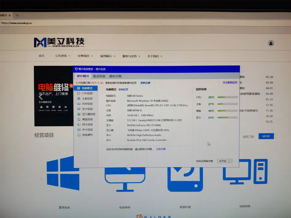Open 网卡信息 network card details
This screenshot has width=291, height=218.
coord(87,125)
